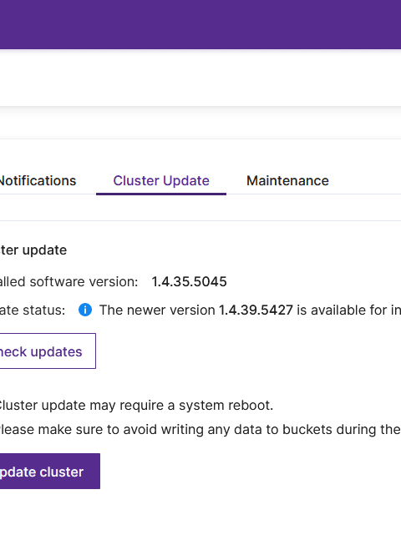The height and width of the screenshot is (535, 401).
Task: Click the underline beneath Cluster Update tab
Action: point(161,194)
